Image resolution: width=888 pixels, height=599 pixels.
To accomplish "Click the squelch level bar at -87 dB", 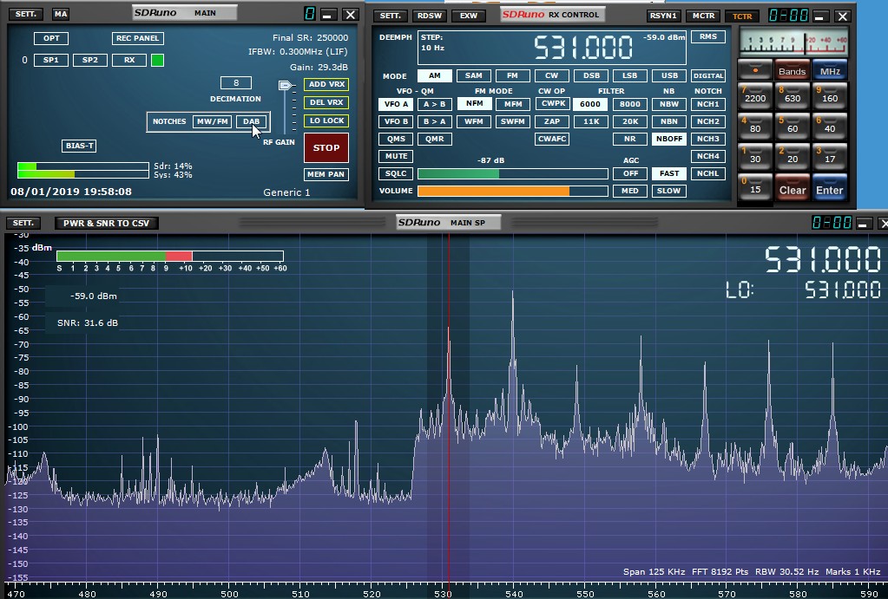I will coord(512,173).
